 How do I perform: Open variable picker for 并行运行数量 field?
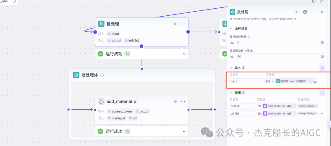click(x=322, y=42)
